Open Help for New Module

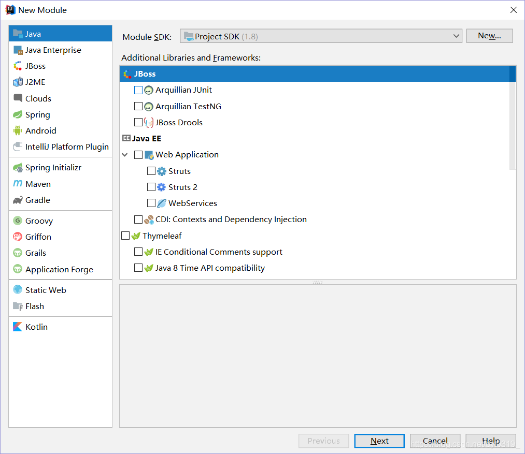490,441
